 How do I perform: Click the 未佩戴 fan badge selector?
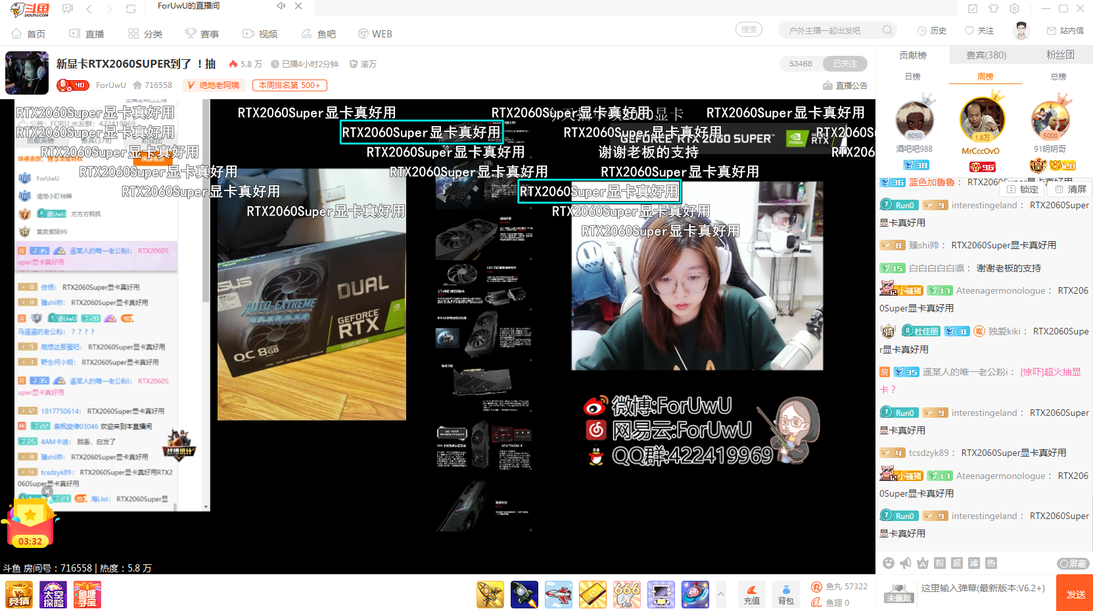(x=898, y=593)
